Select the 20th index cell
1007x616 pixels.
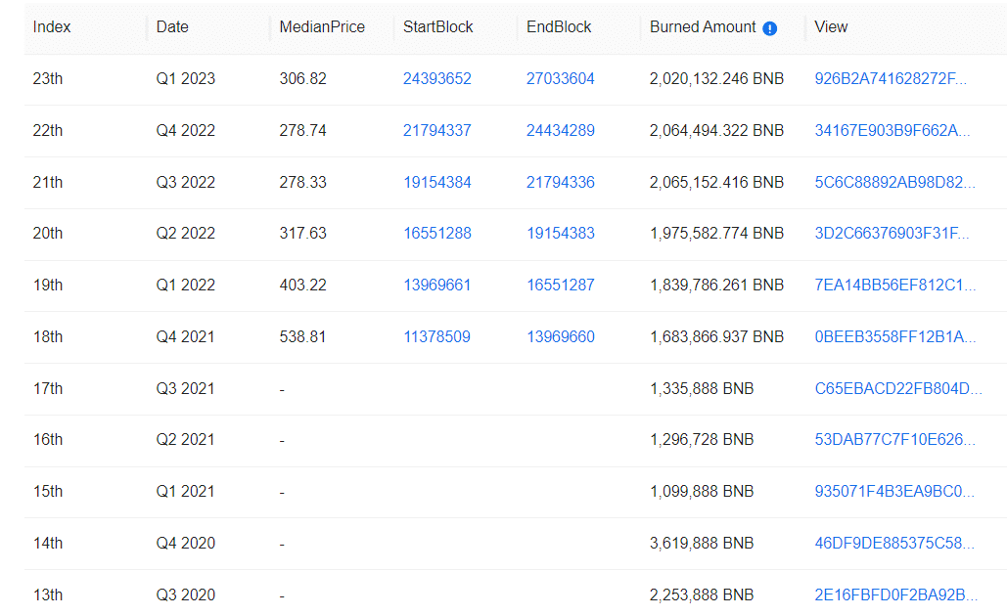pos(48,234)
